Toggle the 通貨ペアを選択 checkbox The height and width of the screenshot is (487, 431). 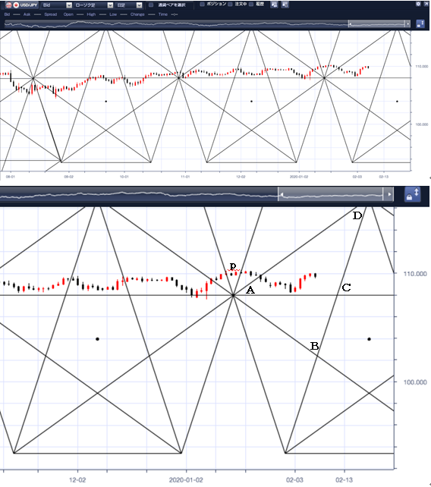(x=151, y=5)
